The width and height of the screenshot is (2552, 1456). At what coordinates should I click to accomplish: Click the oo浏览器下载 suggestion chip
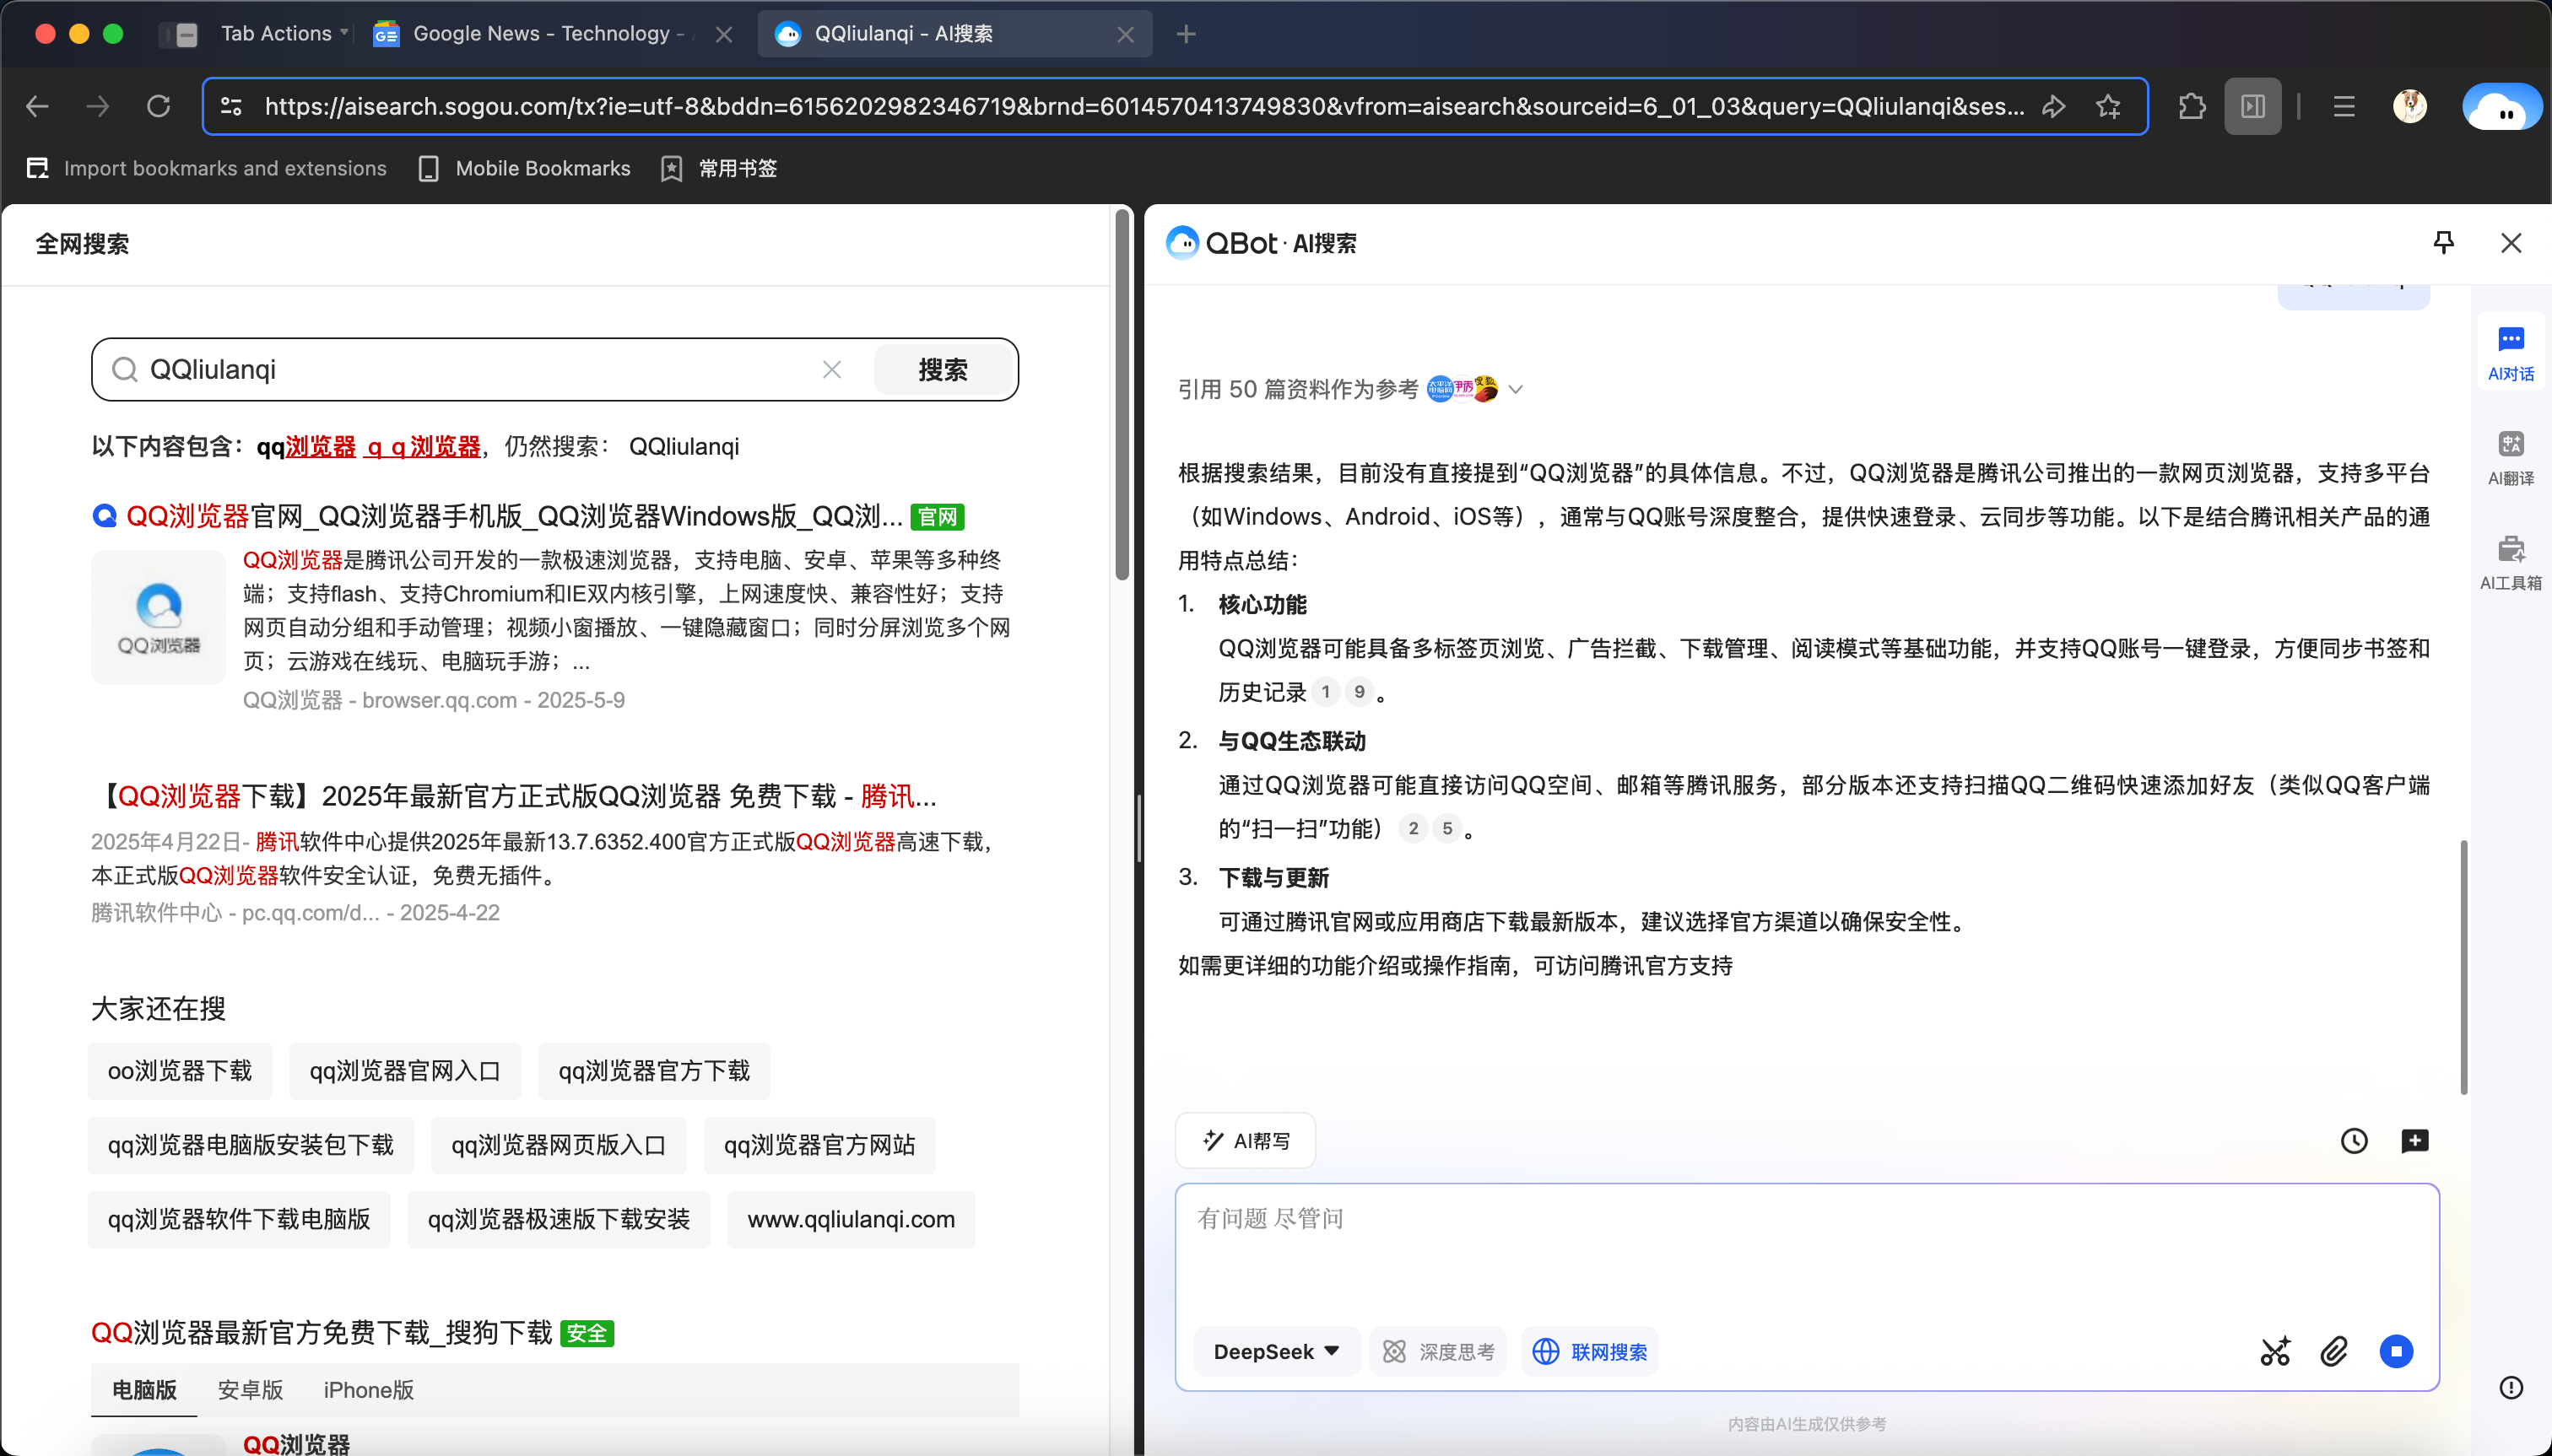point(180,1071)
